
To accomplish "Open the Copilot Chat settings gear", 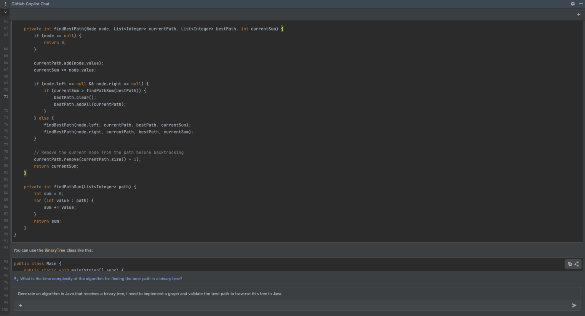I will [572, 4].
